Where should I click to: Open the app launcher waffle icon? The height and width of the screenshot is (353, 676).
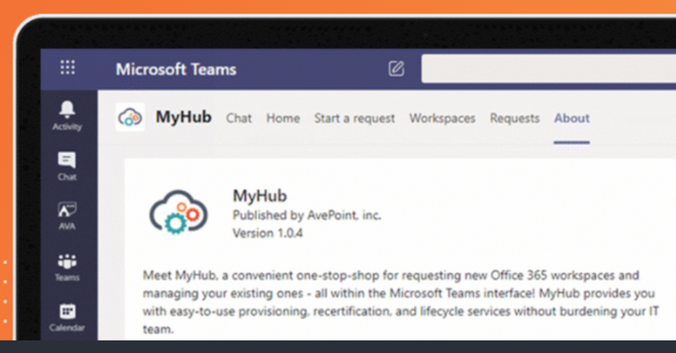pyautogui.click(x=68, y=68)
